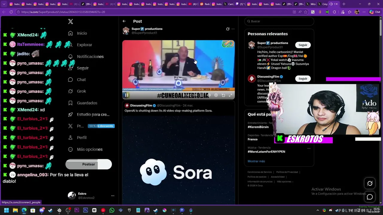This screenshot has height=215, width=383.
Task: Open the tab list dropdown at top-left
Action: click(x=4, y=4)
